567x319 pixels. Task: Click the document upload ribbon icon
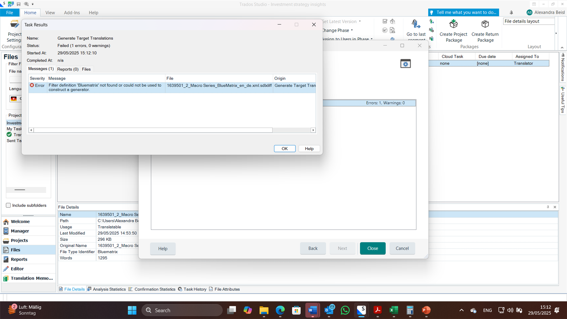(x=392, y=30)
